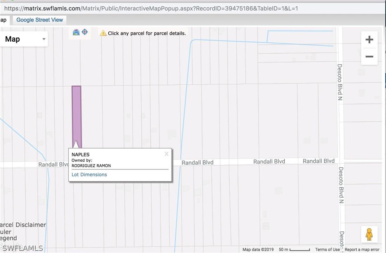Click the Ruler tool link
This screenshot has height=253, width=386.
tap(6, 232)
